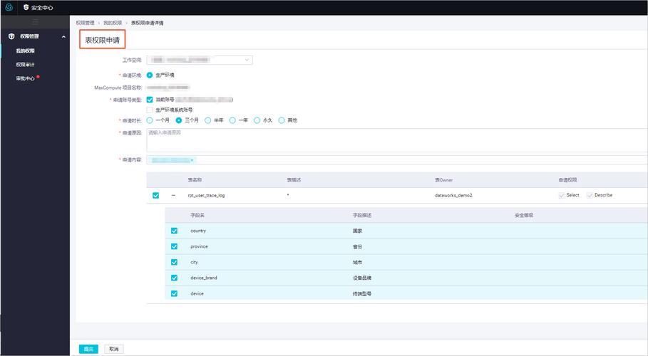Enable the 生产环境系统账号 checkbox
This screenshot has height=356, width=648.
point(150,110)
